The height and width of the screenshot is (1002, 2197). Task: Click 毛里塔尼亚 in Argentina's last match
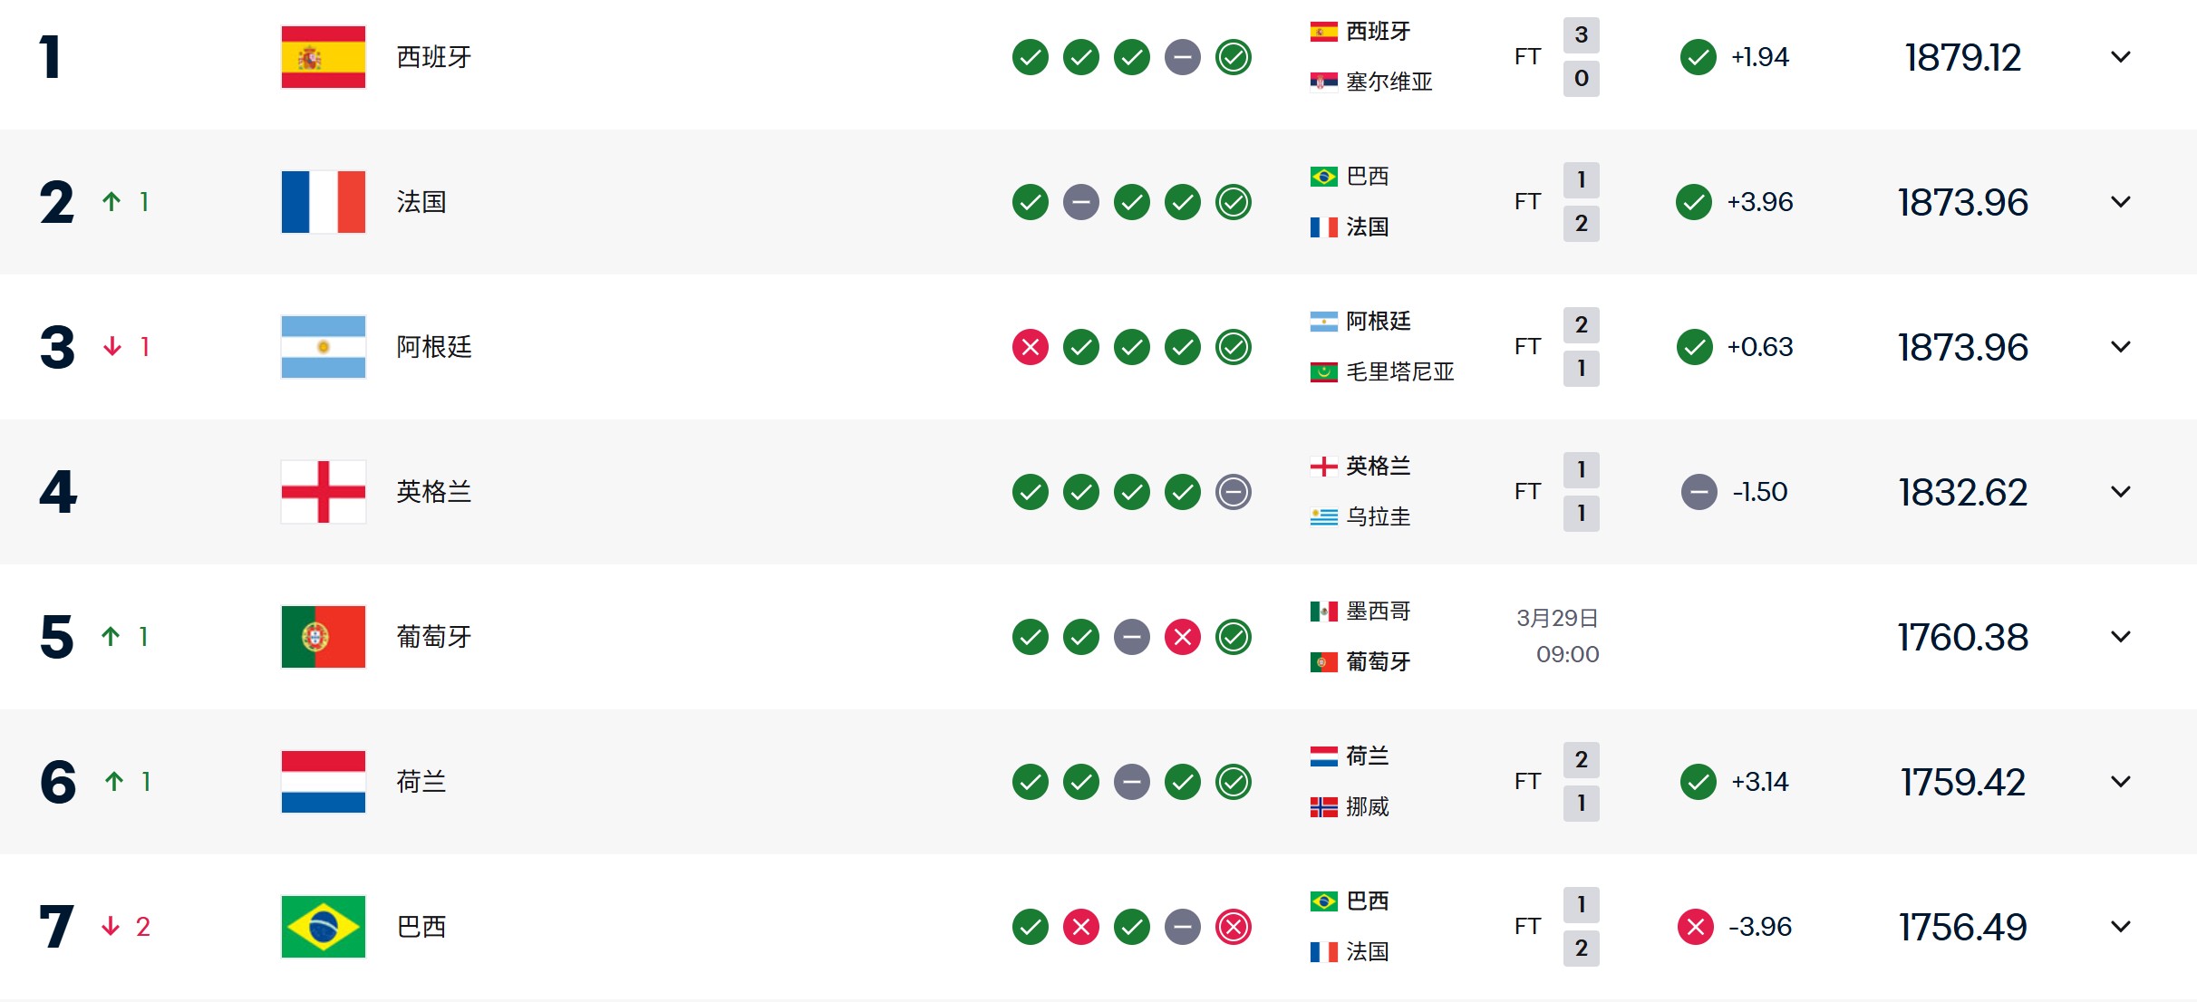[1399, 371]
